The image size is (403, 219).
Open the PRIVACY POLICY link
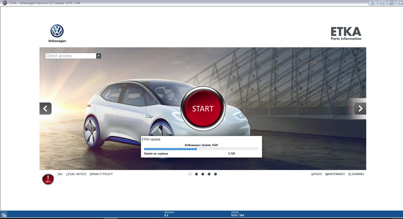click(101, 174)
